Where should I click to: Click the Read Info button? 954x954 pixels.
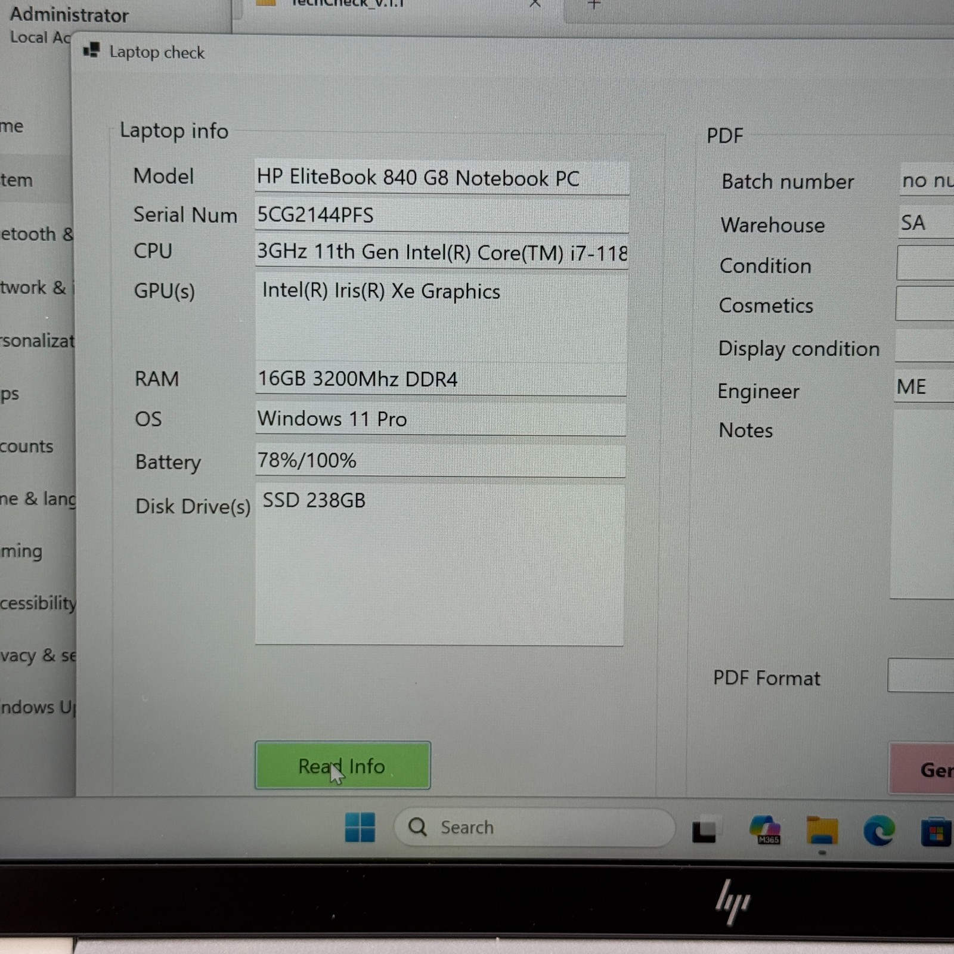342,765
